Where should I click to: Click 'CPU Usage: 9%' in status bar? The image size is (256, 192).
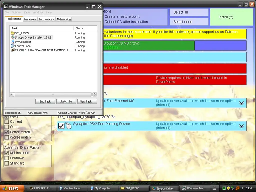[x=38, y=113]
